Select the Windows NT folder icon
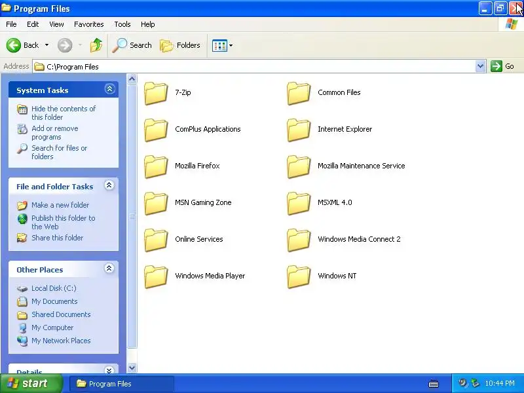This screenshot has height=393, width=524. click(x=299, y=277)
